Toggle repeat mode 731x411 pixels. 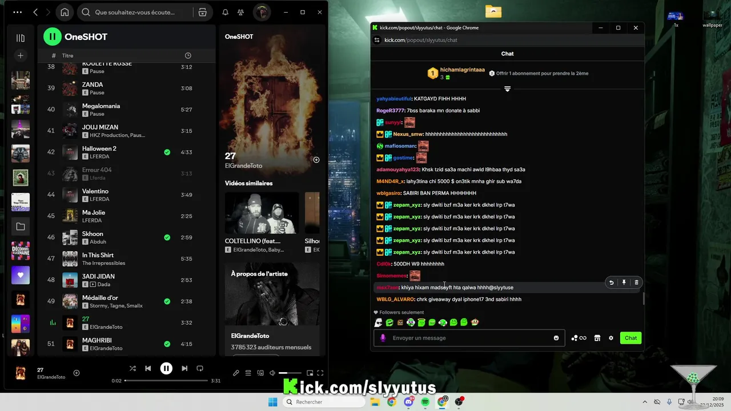coord(200,369)
